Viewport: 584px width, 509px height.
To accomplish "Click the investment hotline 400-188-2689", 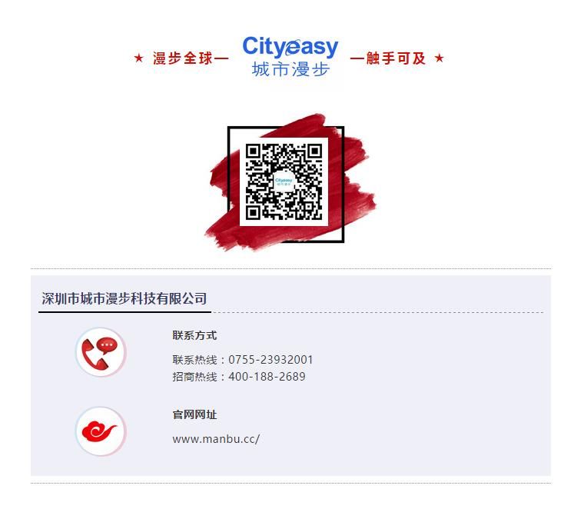I will pyautogui.click(x=267, y=376).
